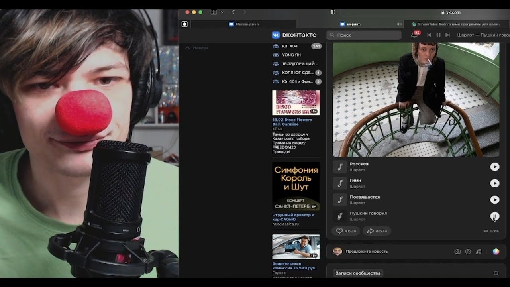The height and width of the screenshot is (287, 510).
Task: Open the notifications bell with 32 badge
Action: 414,35
